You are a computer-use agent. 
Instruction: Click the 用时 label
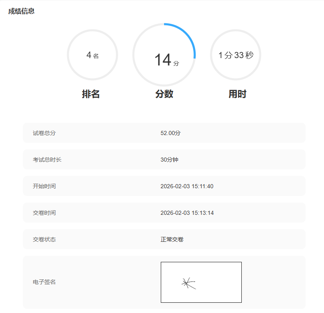237,94
